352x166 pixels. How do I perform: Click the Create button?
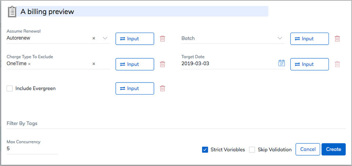pos(333,149)
